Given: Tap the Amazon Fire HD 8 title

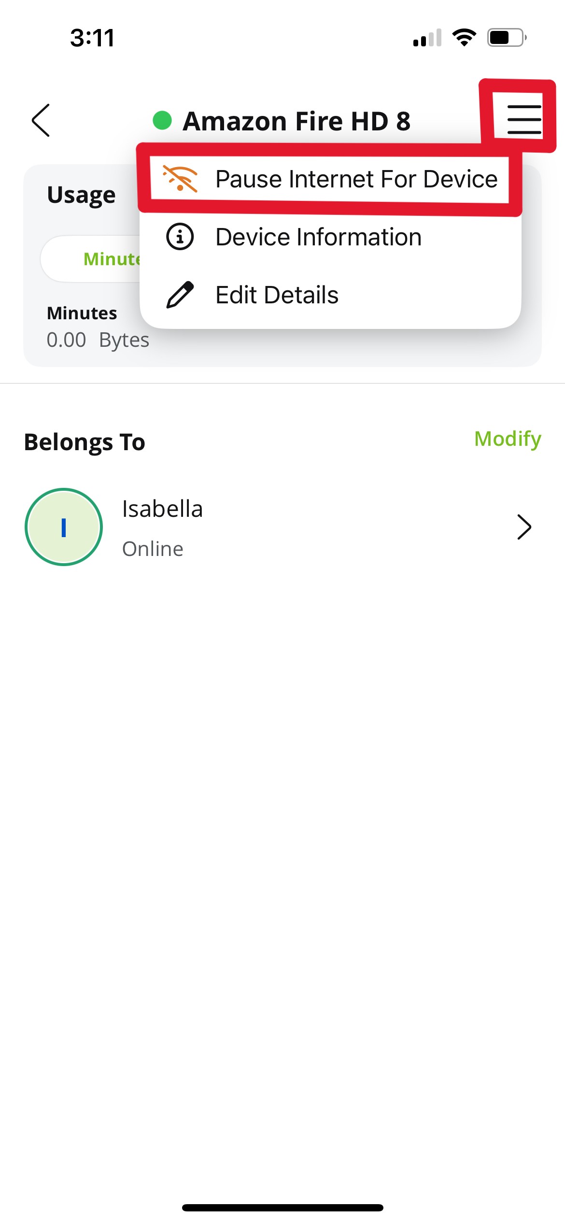Looking at the screenshot, I should (297, 121).
